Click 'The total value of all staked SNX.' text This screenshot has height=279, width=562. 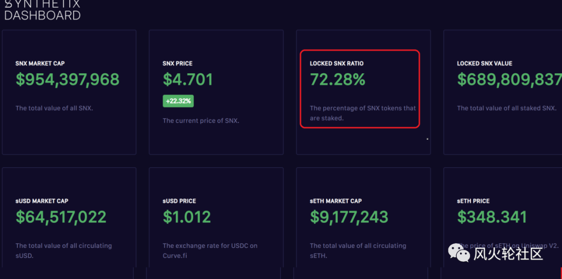click(x=506, y=108)
